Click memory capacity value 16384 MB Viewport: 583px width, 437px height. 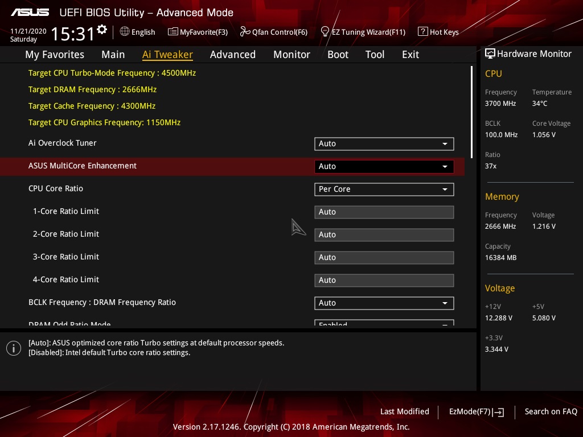coord(500,258)
